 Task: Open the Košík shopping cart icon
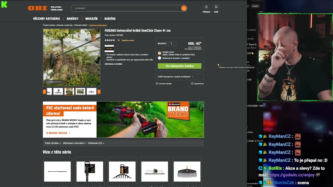[216, 7]
